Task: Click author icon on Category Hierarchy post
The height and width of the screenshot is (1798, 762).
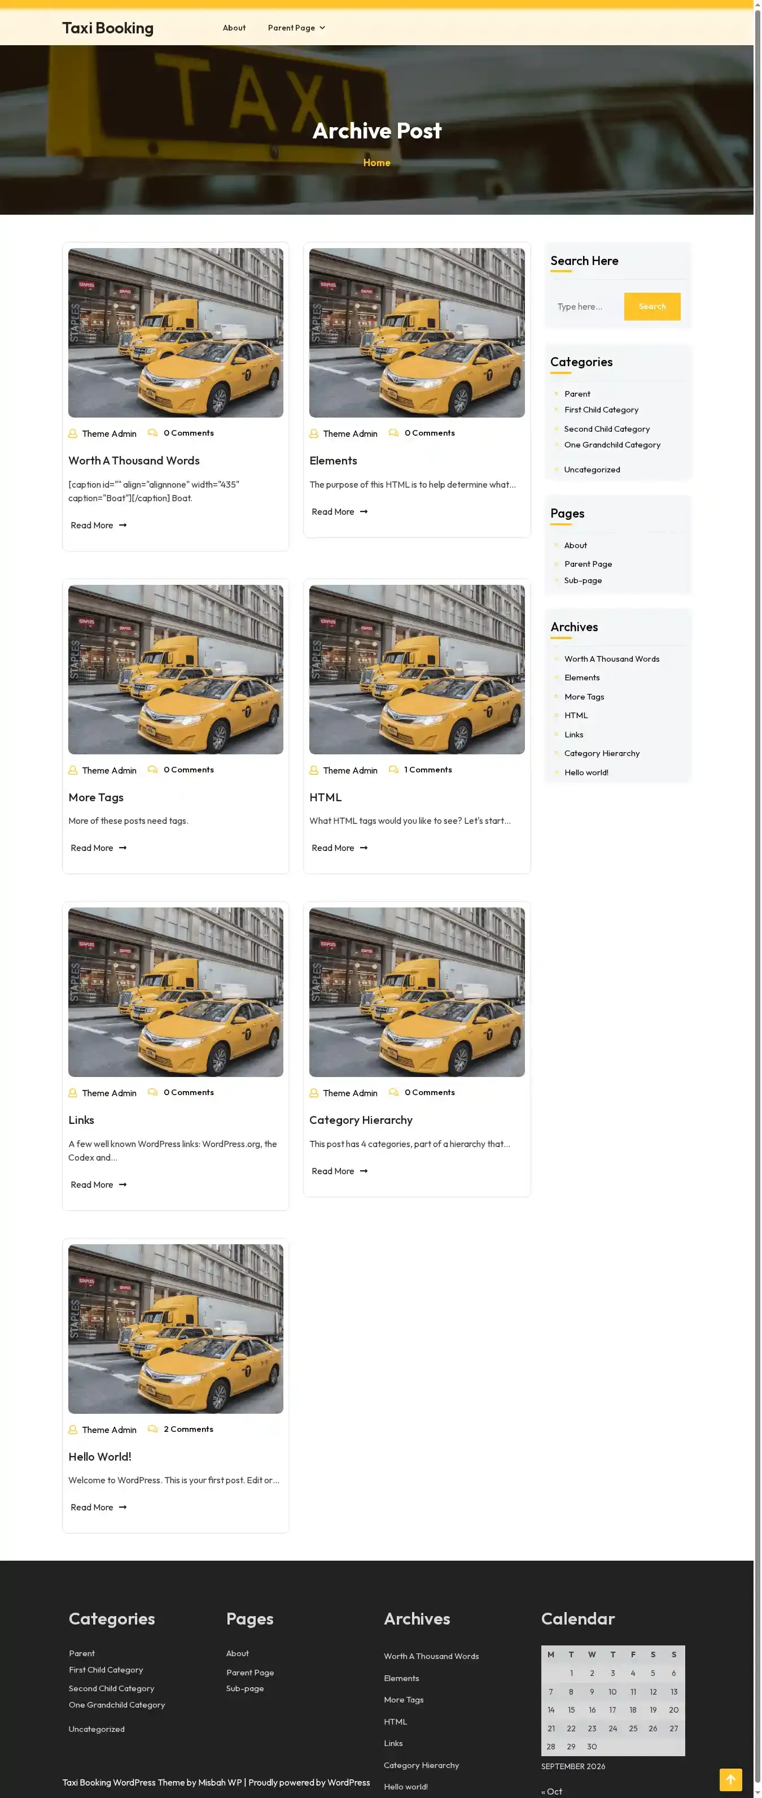Action: pyautogui.click(x=314, y=1093)
